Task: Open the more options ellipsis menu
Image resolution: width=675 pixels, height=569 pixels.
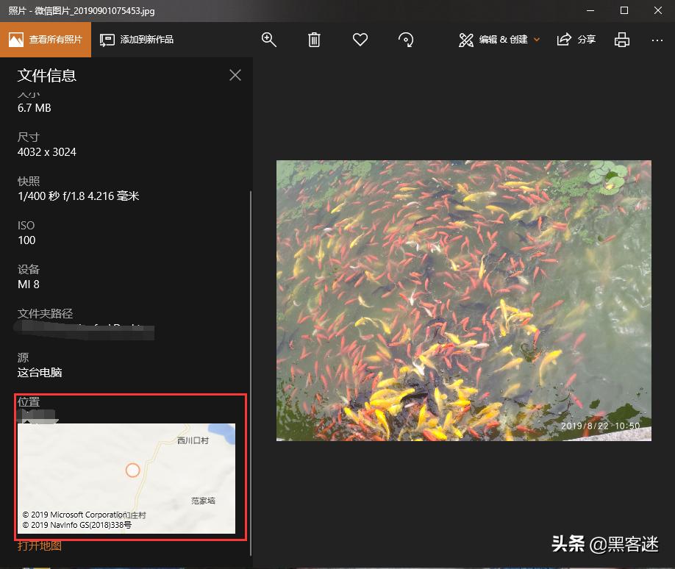Action: tap(657, 40)
